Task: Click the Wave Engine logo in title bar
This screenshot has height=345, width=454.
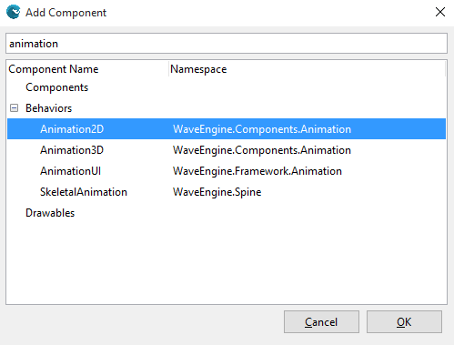Action: point(14,12)
